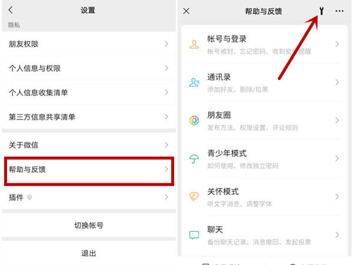The width and height of the screenshot is (353, 265).
Task: Expand chevron beside 个人信息收集清单
Action: 166,92
